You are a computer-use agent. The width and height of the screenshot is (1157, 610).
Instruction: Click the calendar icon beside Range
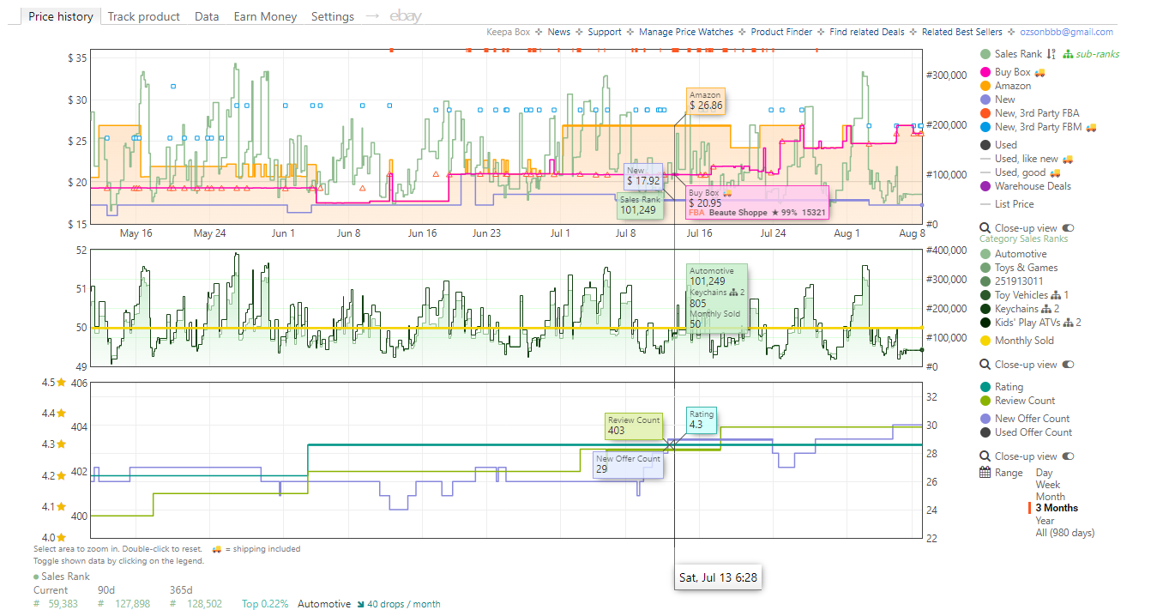point(985,473)
